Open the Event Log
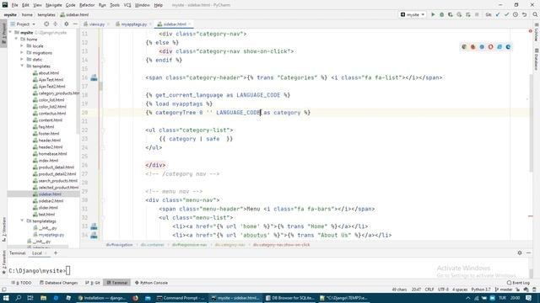The image size is (540, 303). point(518,283)
